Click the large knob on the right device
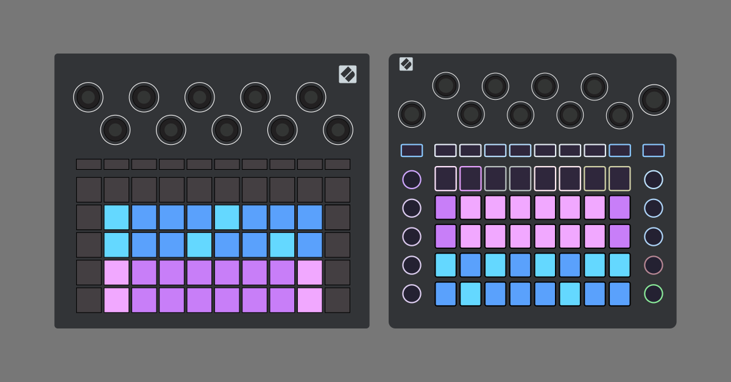Image resolution: width=731 pixels, height=382 pixels. [x=654, y=100]
